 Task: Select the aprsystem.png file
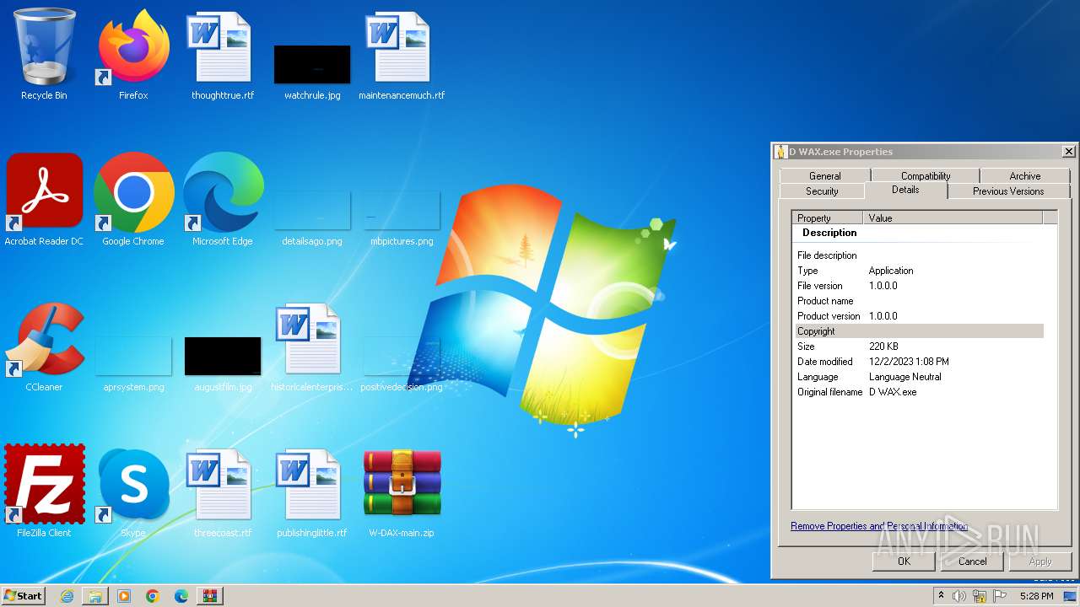pyautogui.click(x=133, y=364)
